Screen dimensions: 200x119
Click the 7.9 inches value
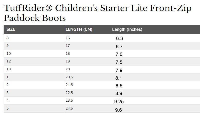pyautogui.click(x=119, y=70)
